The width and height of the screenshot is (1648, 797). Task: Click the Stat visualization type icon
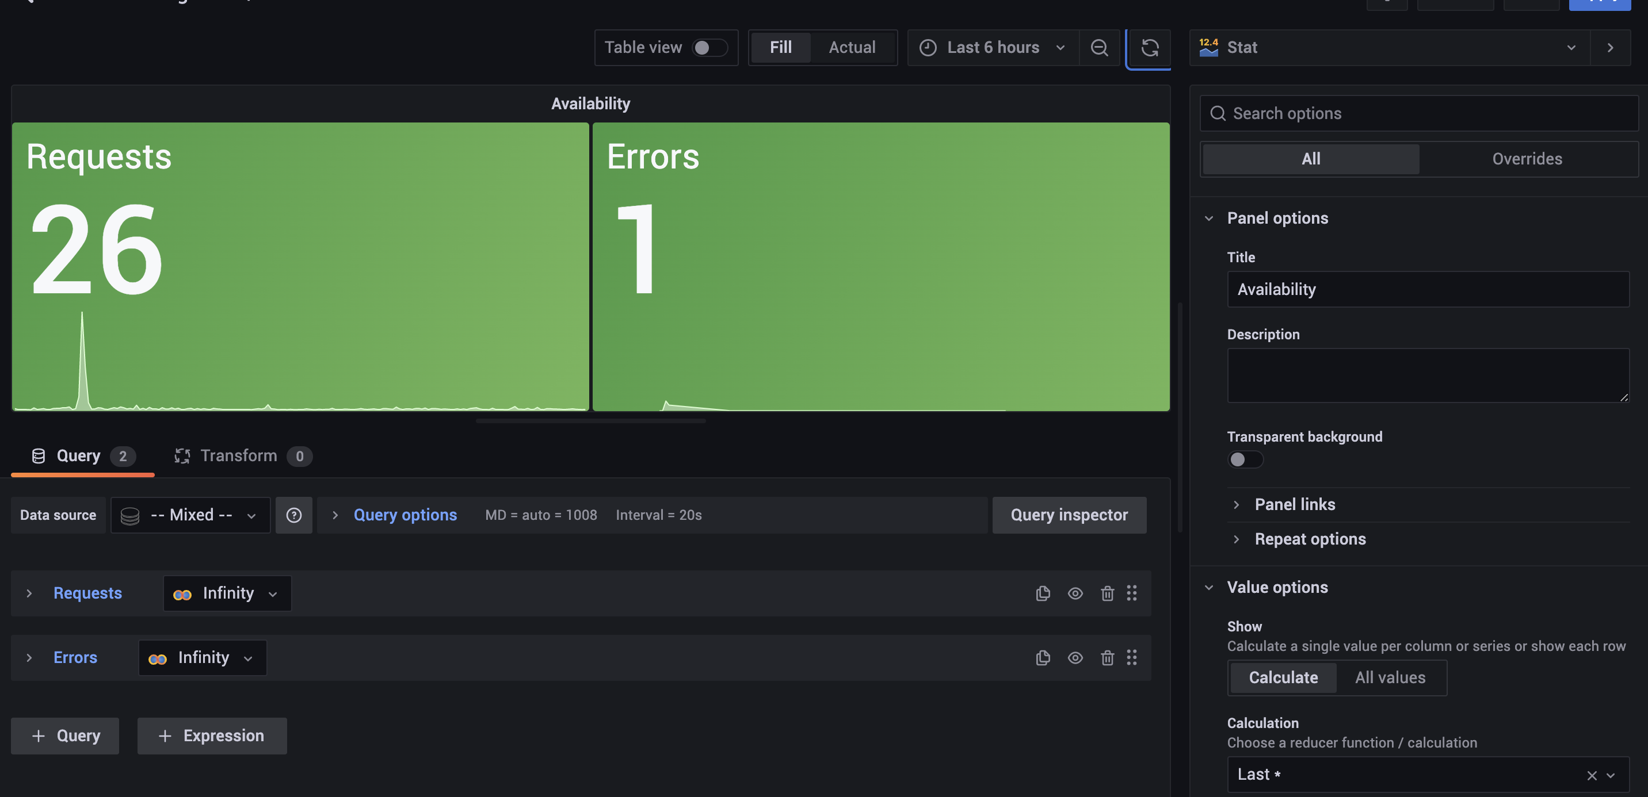(1209, 47)
